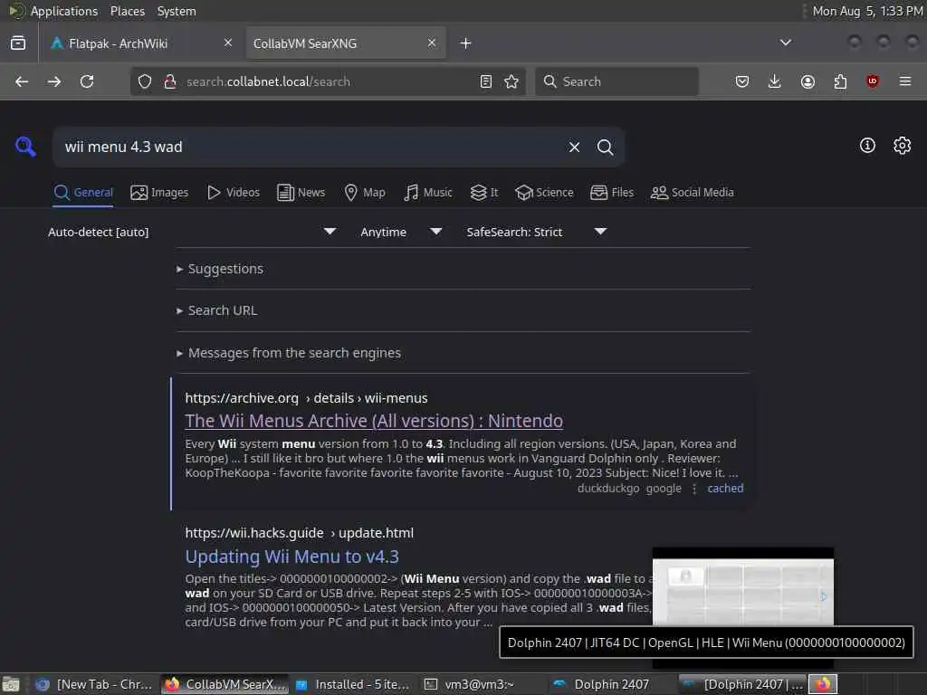Click the address bar URL field
This screenshot has width=927, height=695.
coord(328,81)
